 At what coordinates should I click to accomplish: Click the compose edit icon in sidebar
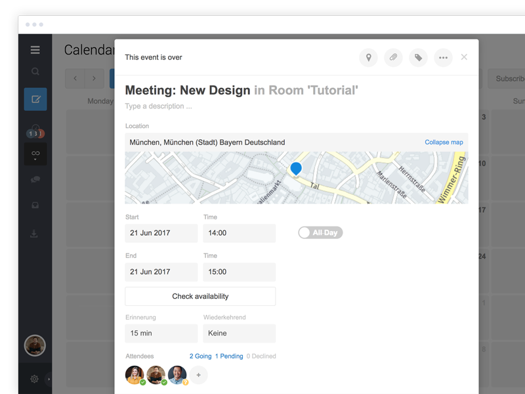pos(35,99)
